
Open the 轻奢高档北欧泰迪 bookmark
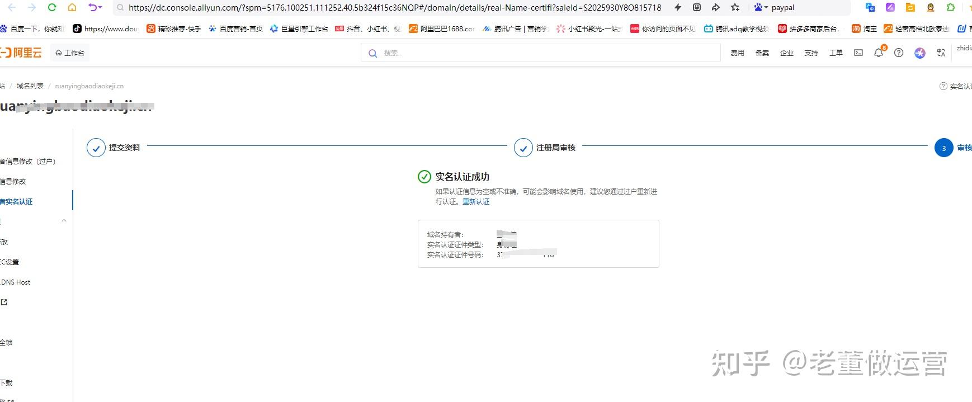[x=916, y=29]
